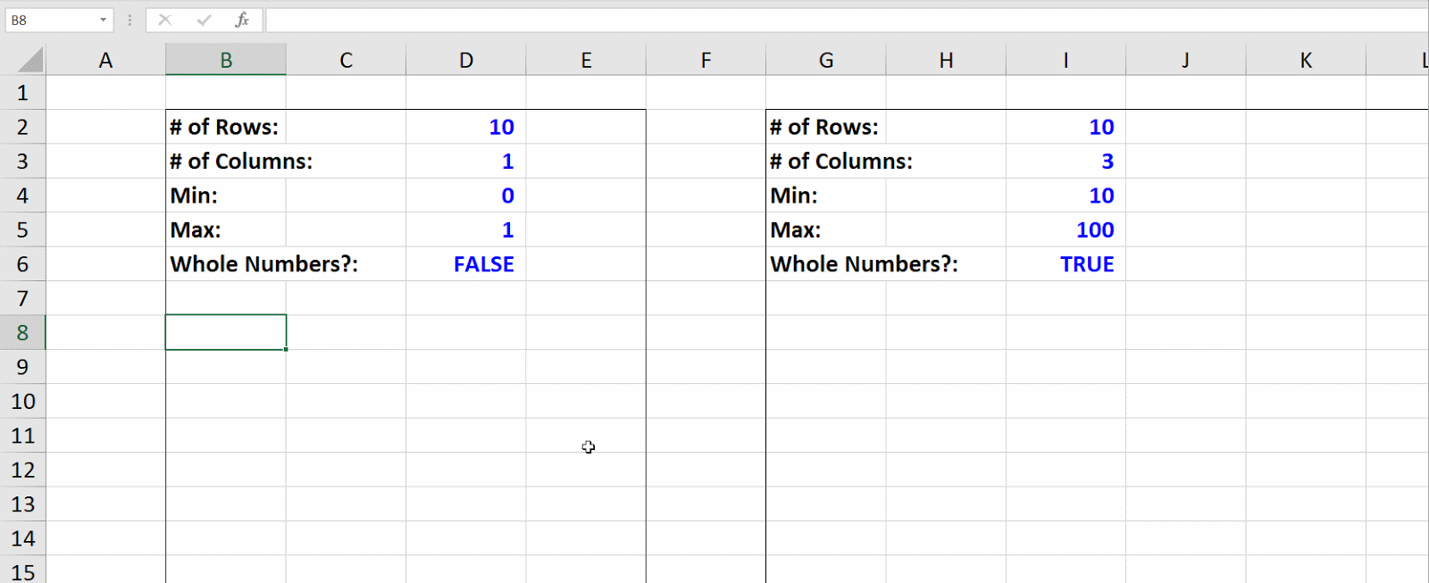Select the TRUE value in cell I6
The width and height of the screenshot is (1429, 583).
pyautogui.click(x=1086, y=264)
